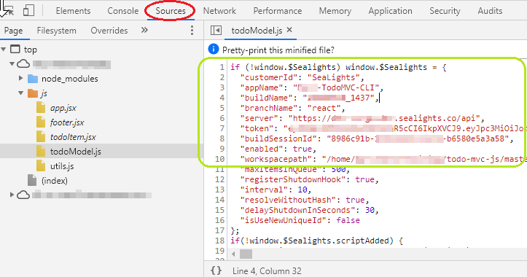Click the horizontal scrollbar thumb
Viewport: 527px width, 277px height.
(246, 254)
